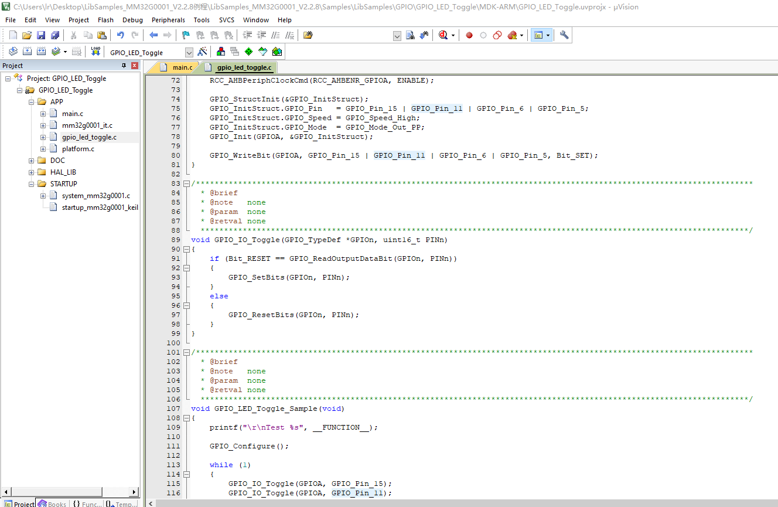
Task: Save the current file using the floppy icon
Action: tap(41, 35)
